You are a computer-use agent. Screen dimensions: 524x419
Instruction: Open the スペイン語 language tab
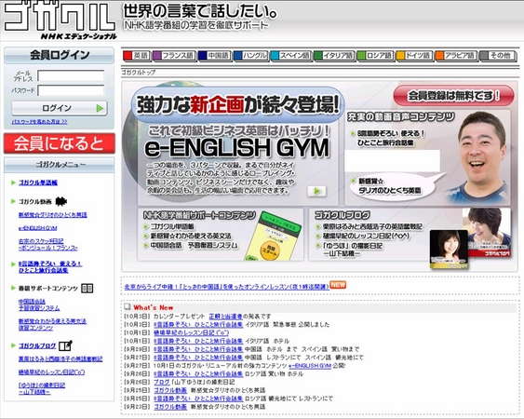point(290,56)
